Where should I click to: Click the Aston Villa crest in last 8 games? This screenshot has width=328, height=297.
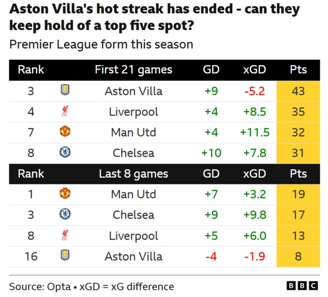point(65,255)
